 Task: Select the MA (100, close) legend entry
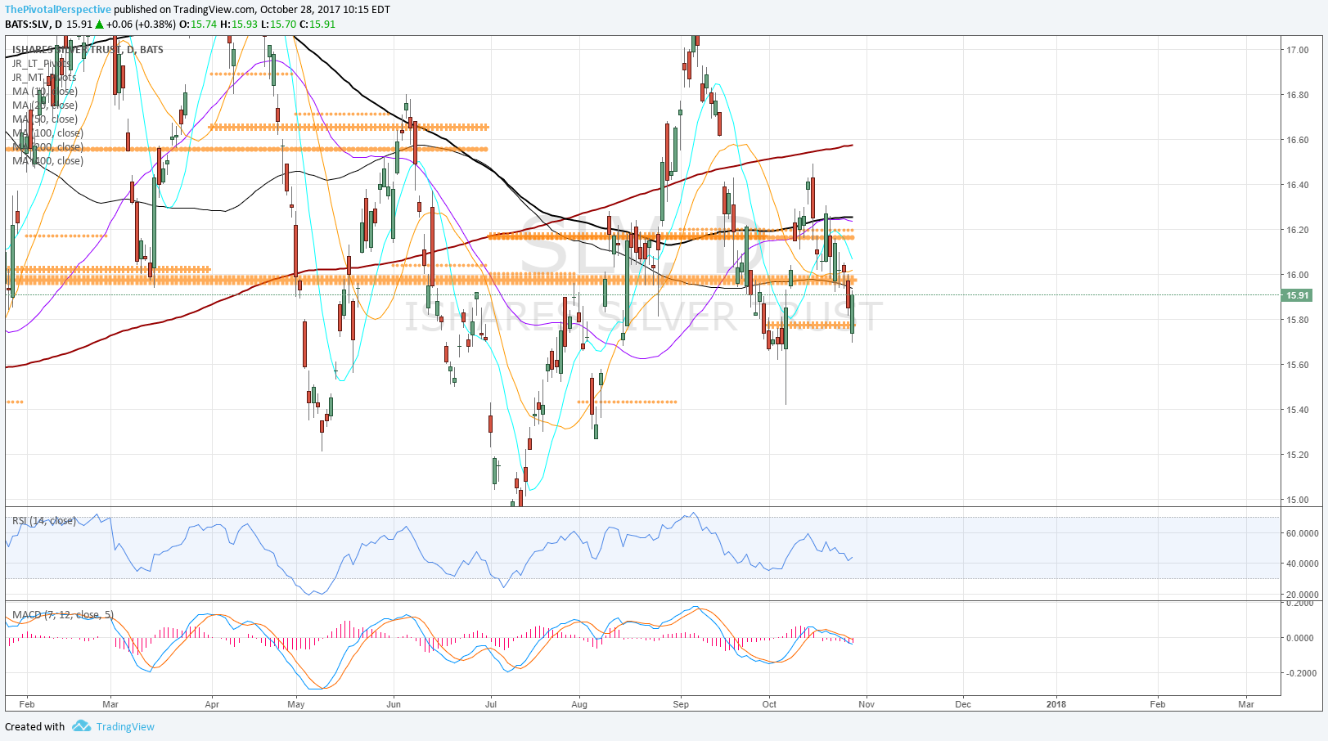tap(47, 132)
